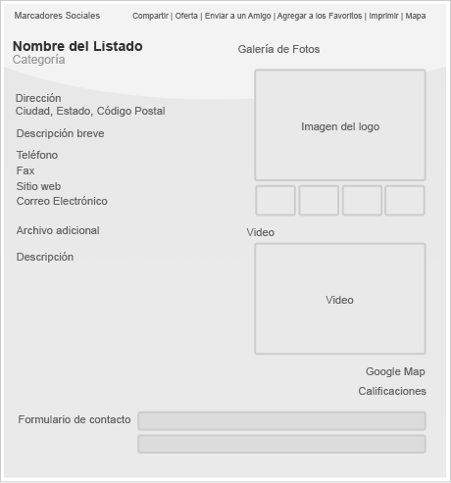Click Agregar a los Favoritos
The width and height of the screenshot is (451, 483).
pos(320,16)
